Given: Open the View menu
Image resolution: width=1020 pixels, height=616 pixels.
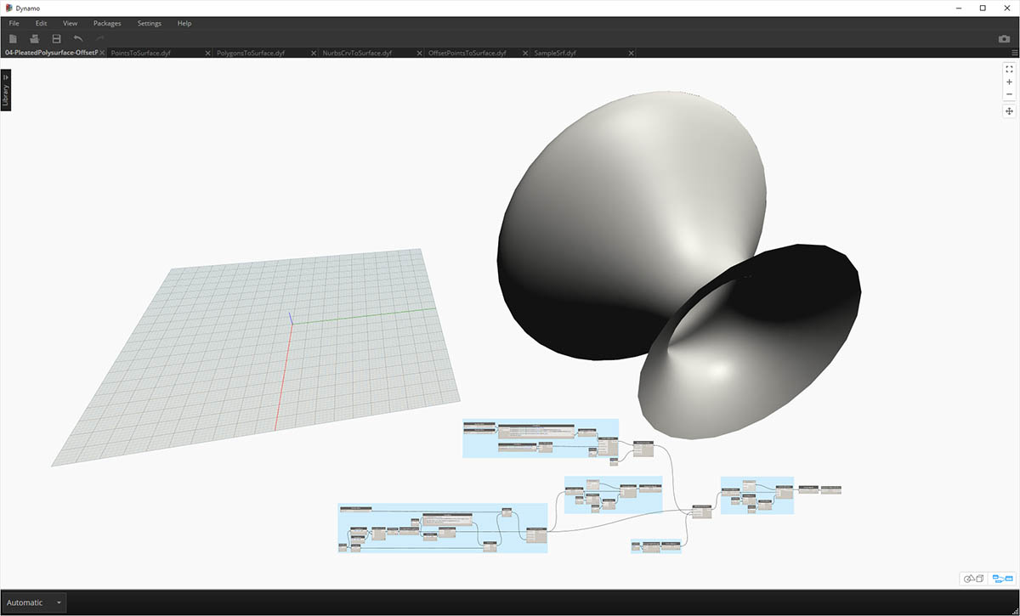Looking at the screenshot, I should click(x=71, y=23).
